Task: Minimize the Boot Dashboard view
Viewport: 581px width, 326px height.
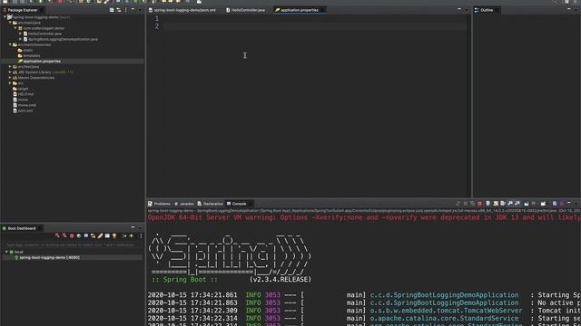Action: click(133, 227)
